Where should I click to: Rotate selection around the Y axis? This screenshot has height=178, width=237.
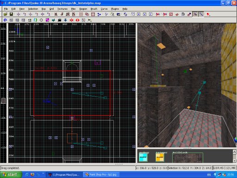pos(37,14)
